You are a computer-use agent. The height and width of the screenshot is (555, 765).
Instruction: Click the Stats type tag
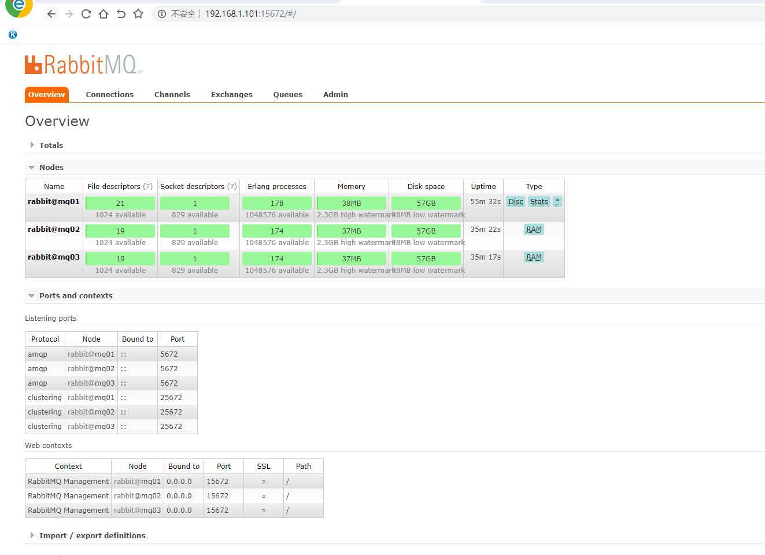pyautogui.click(x=539, y=201)
